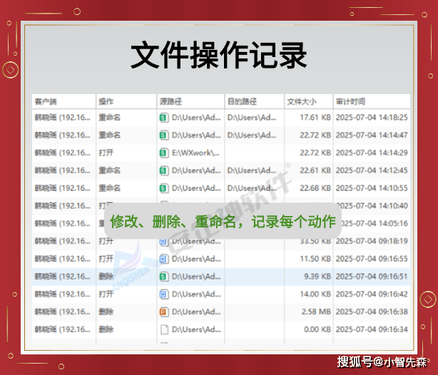Screen dimensions: 438x375
Task: Click the blank file icon in the 0.00 KB row
Action: (163, 329)
